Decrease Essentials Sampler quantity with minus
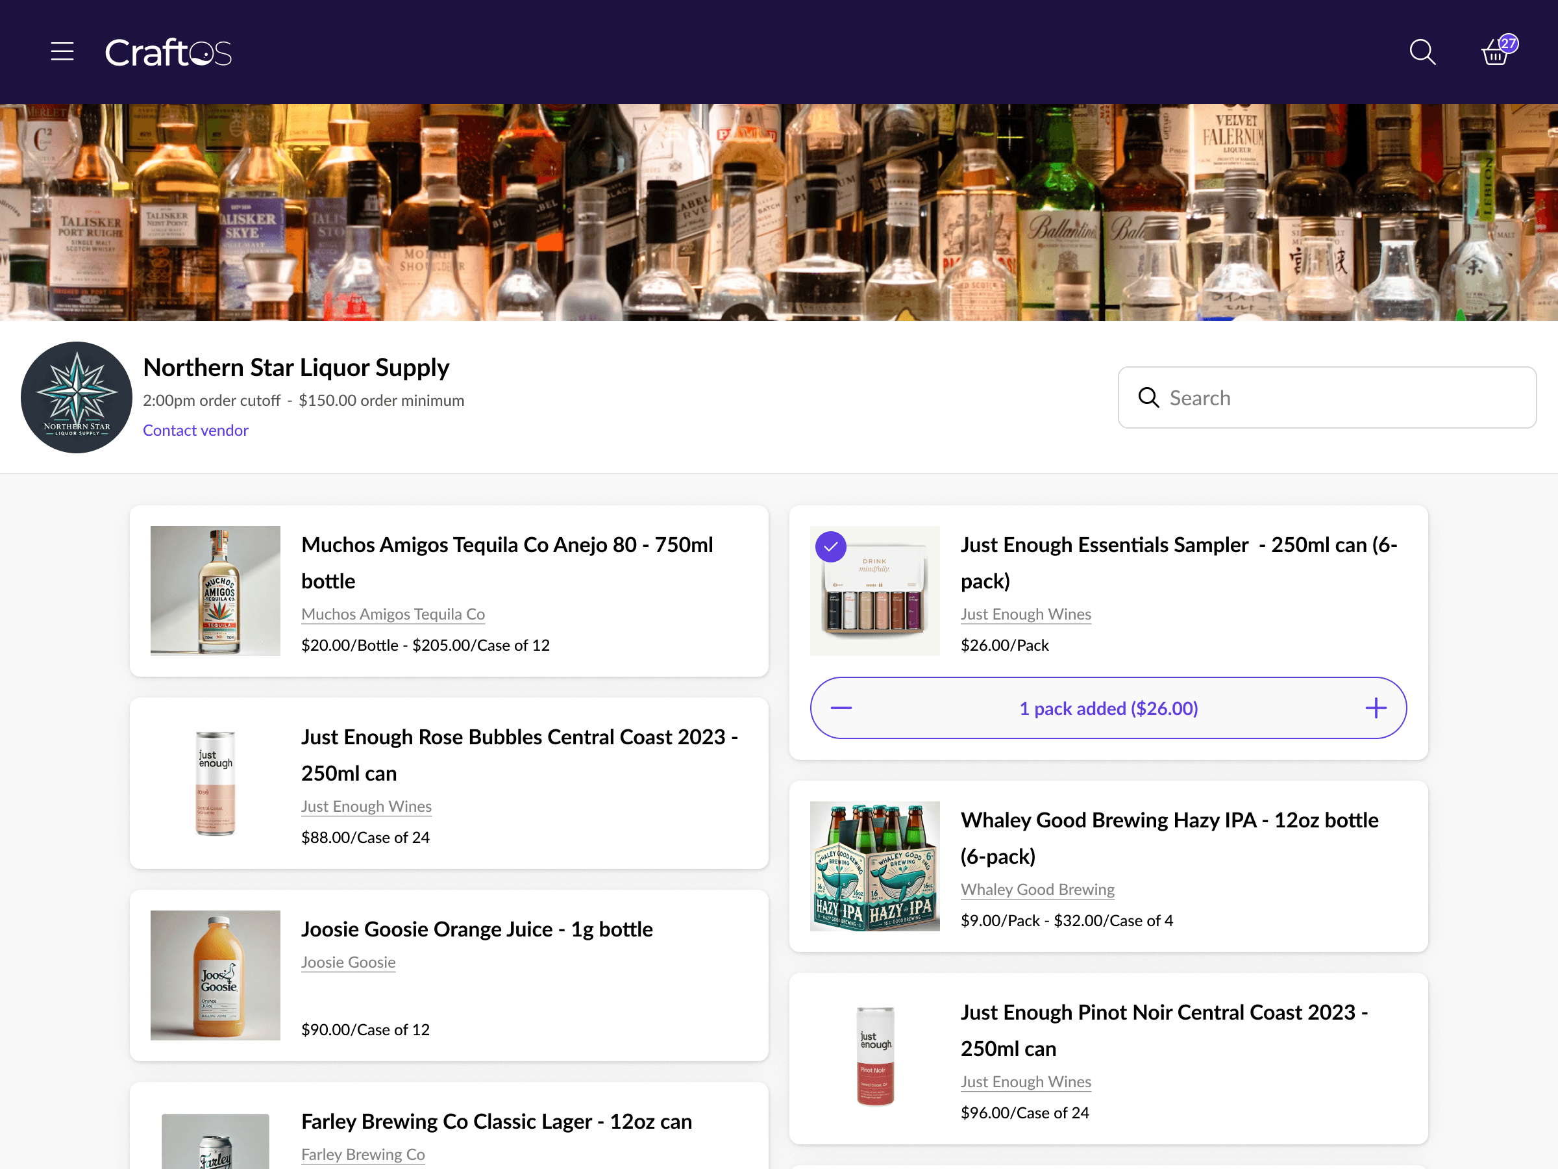This screenshot has height=1169, width=1558. point(841,708)
